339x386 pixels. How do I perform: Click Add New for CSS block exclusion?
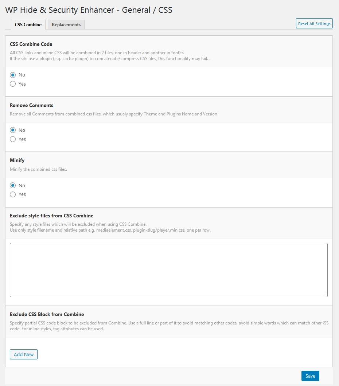point(24,354)
